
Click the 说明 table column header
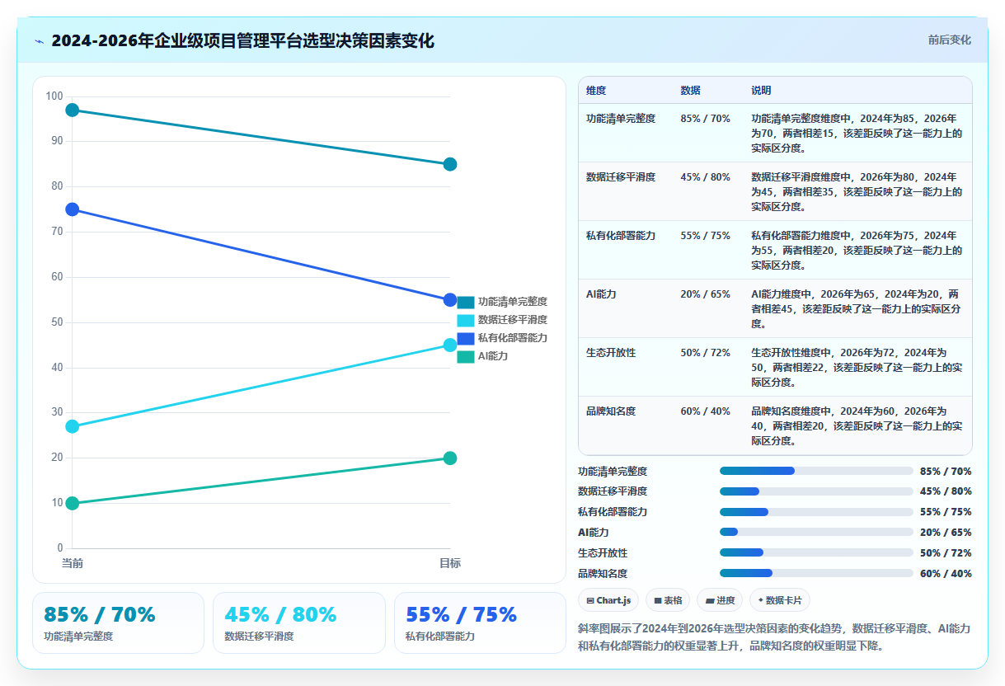pyautogui.click(x=761, y=90)
